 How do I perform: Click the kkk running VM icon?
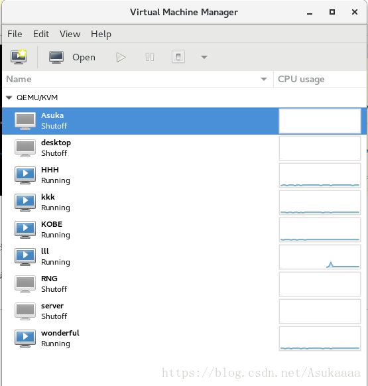pos(25,202)
